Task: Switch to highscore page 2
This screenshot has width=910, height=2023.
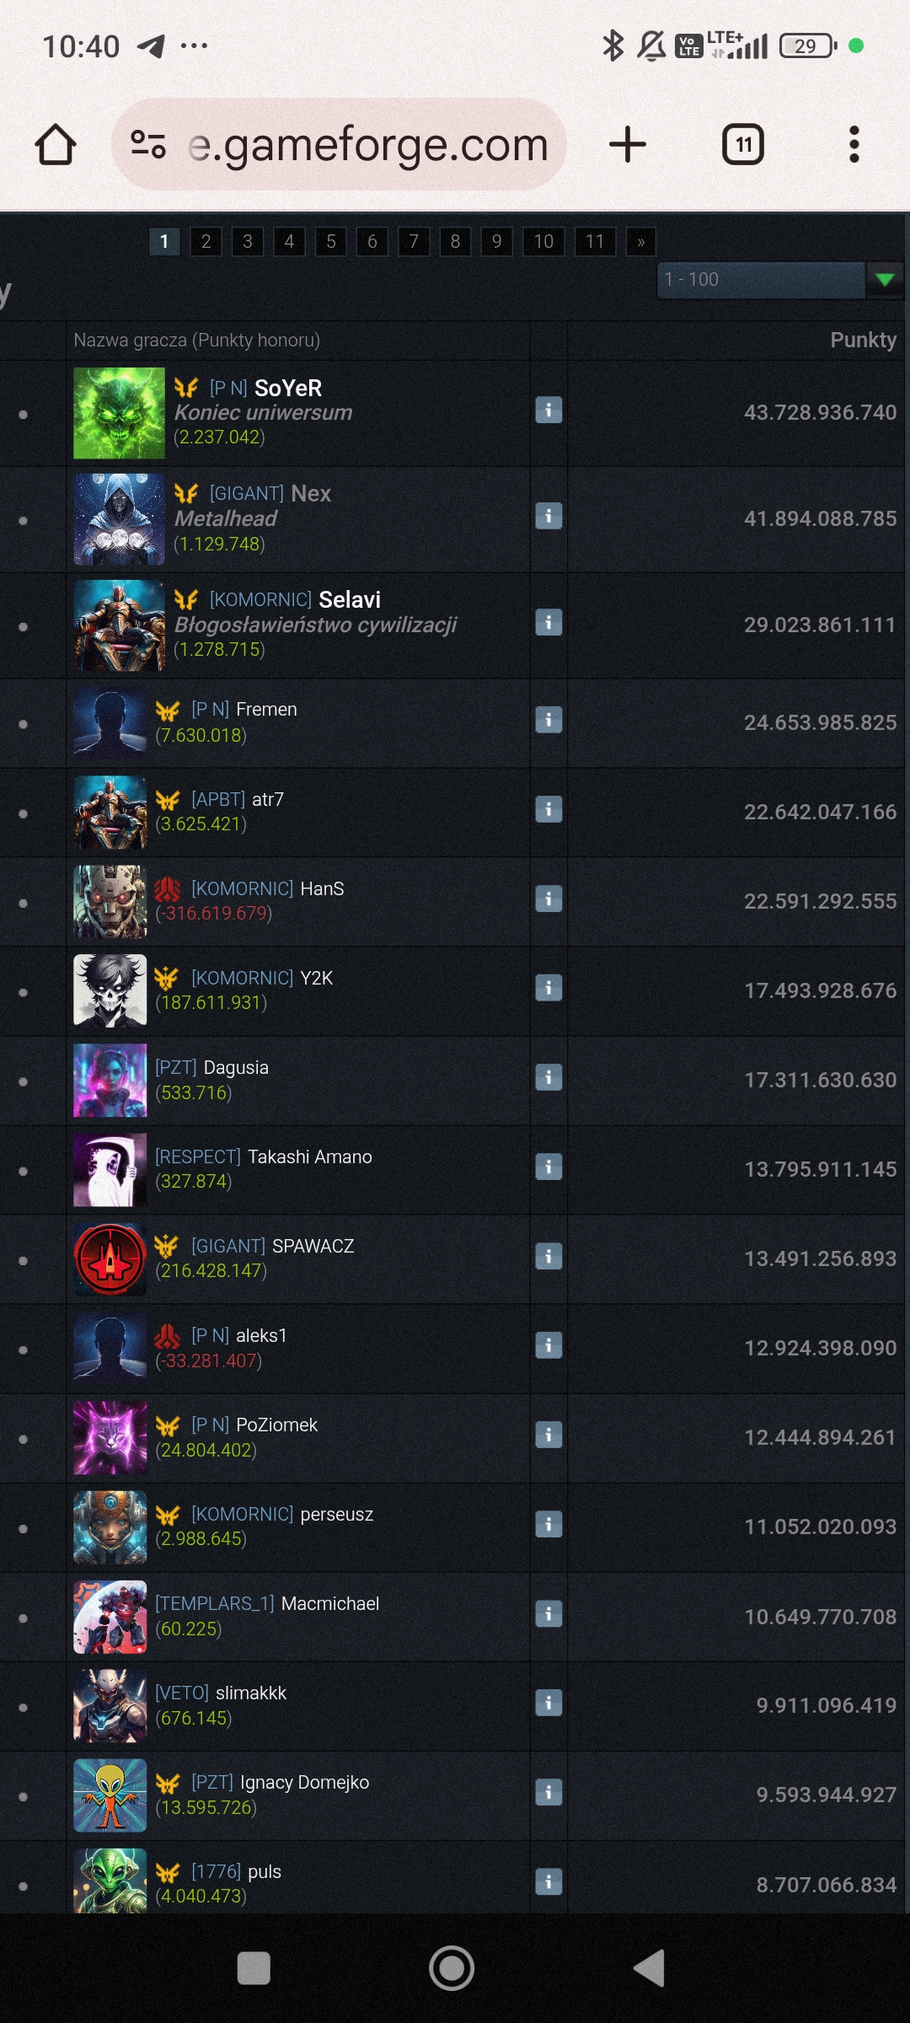Action: [x=206, y=242]
